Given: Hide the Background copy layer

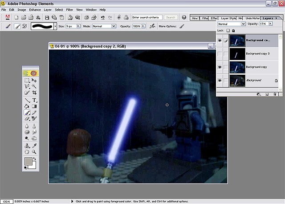Looking at the screenshot, I should [x=220, y=67].
